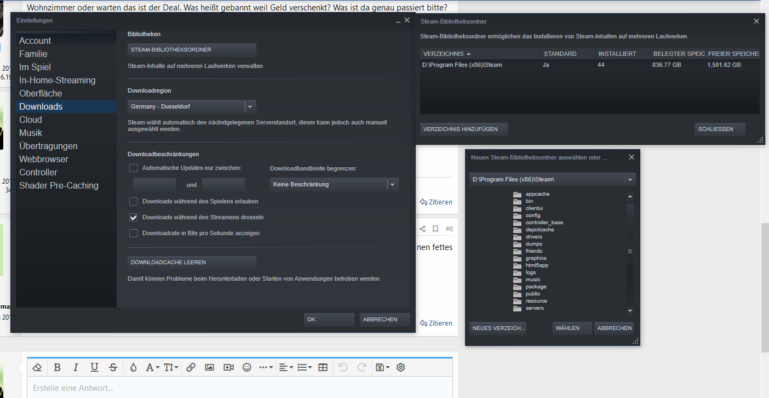This screenshot has width=769, height=398.
Task: Open the text alignment dropdown in editor
Action: pyautogui.click(x=285, y=367)
